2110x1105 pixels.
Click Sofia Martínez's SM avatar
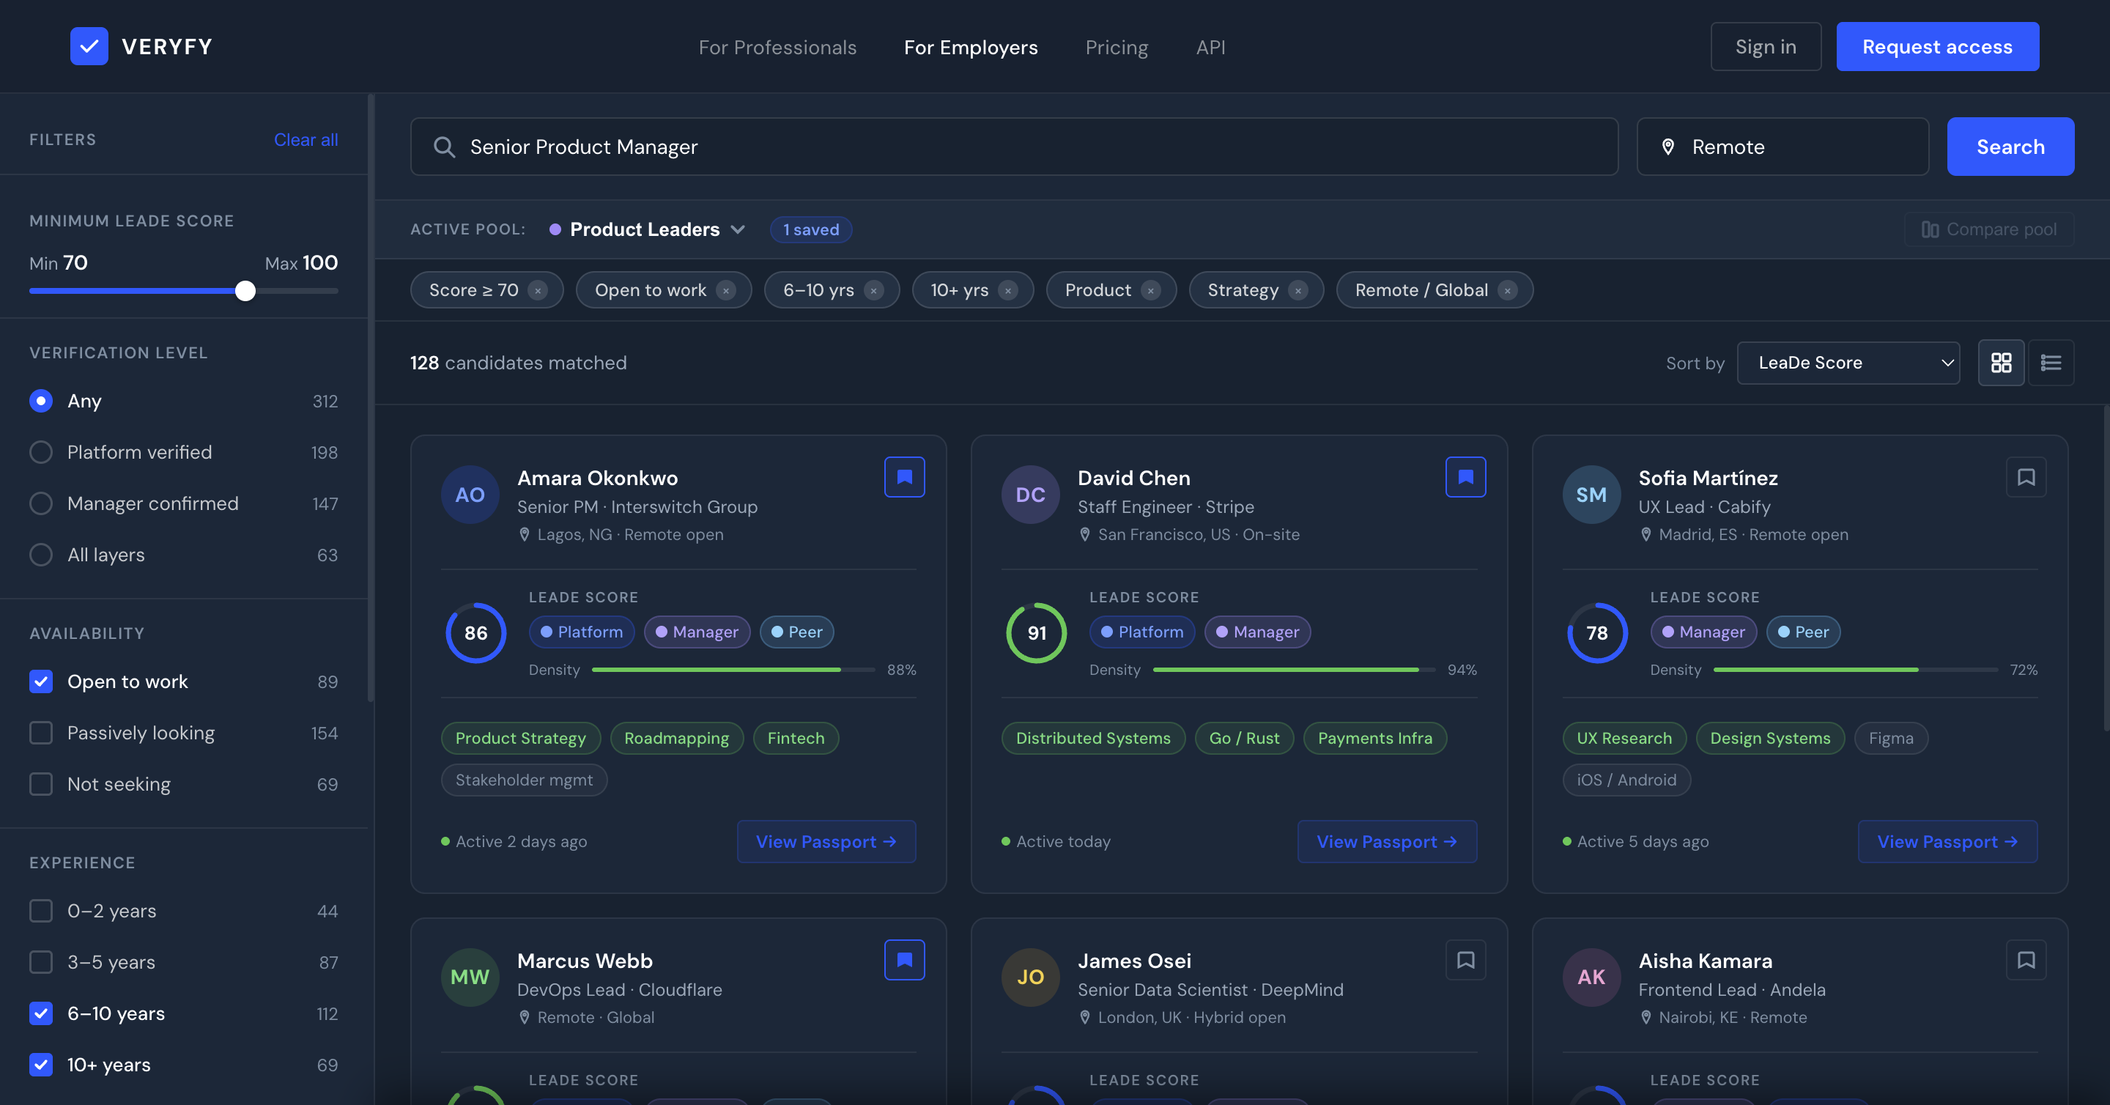coord(1591,495)
